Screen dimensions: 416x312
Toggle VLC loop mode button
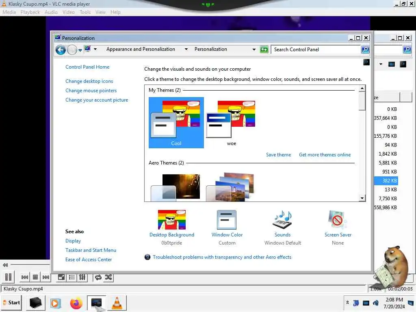pyautogui.click(x=98, y=277)
